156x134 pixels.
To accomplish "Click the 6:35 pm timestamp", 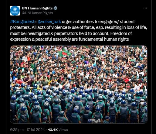I will coord(17,130).
